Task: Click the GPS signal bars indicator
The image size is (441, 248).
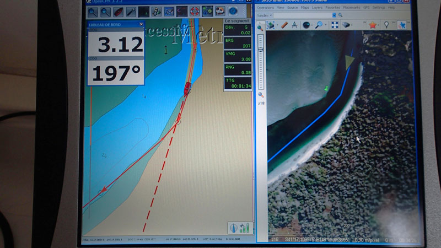Action: click(245, 228)
